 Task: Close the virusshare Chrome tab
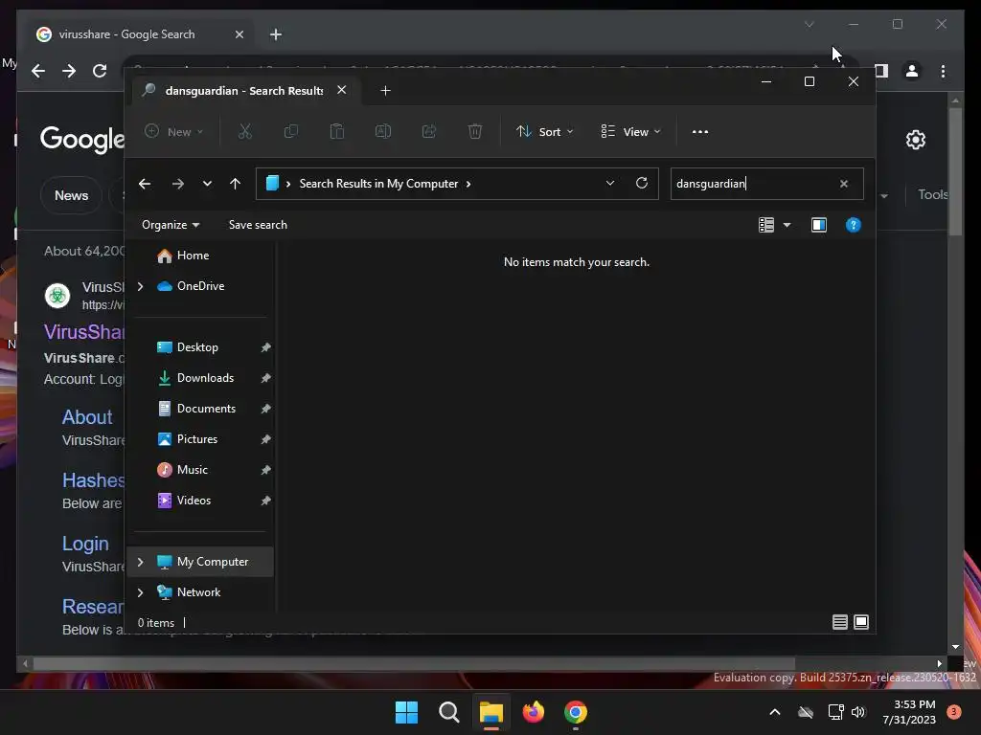click(239, 34)
